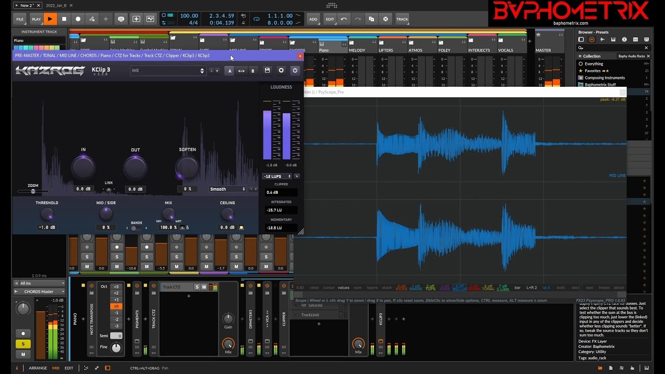Toggle the IN/OUT LINK switch in KClip

pyautogui.click(x=109, y=189)
